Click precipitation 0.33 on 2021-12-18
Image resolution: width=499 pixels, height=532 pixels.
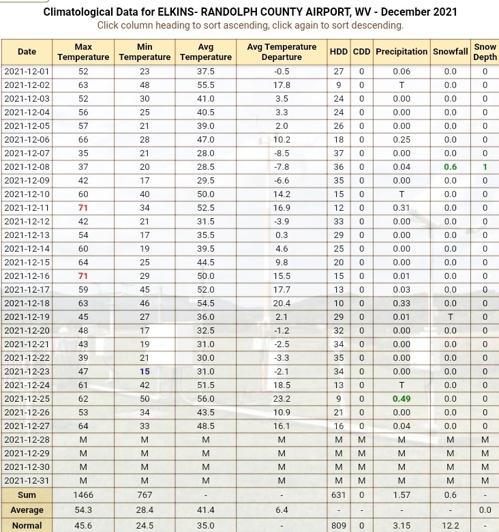pyautogui.click(x=402, y=304)
